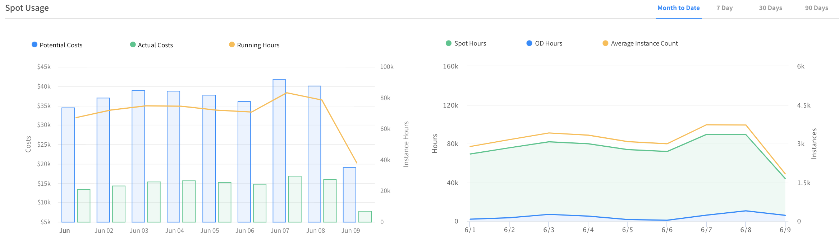Click the Jun 08 potential costs bar

(x=315, y=154)
